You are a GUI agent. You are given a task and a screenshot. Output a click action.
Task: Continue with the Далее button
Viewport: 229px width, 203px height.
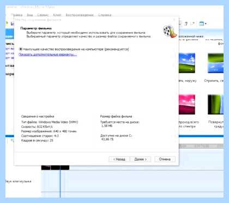coord(141,159)
